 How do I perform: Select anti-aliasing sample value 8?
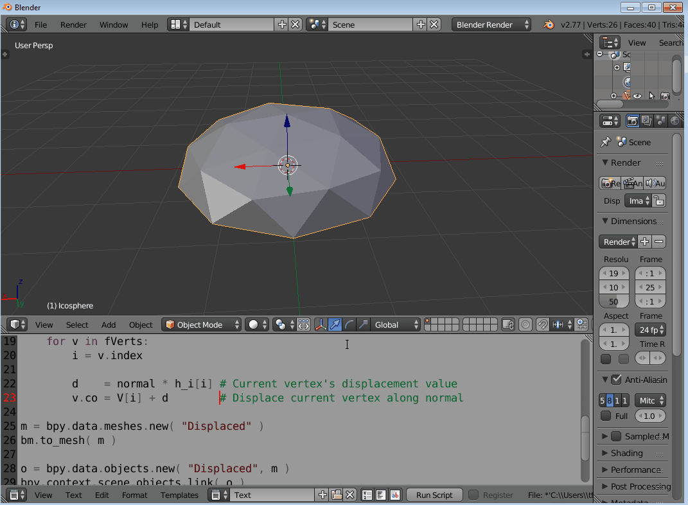pyautogui.click(x=610, y=400)
